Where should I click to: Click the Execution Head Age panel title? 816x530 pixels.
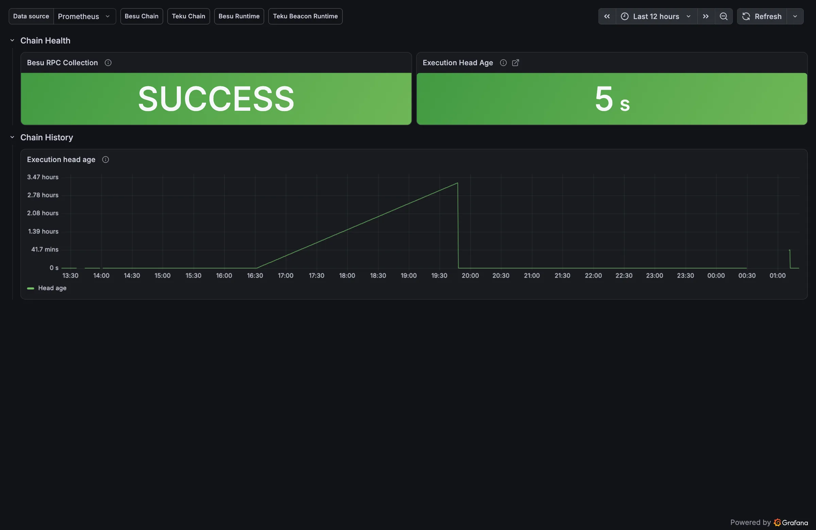(458, 63)
